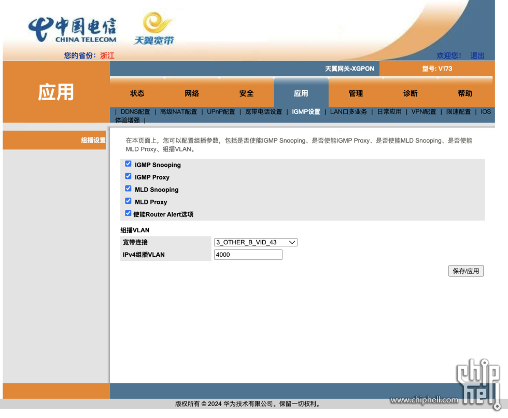Click the 天翼网关-XGPON device label
The width and height of the screenshot is (508, 418).
point(349,68)
